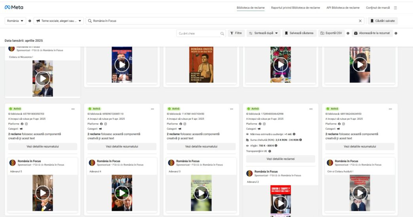Click the Data lansării: aprilie 2025 heading
Screen dimensions: 413x217
(24, 41)
